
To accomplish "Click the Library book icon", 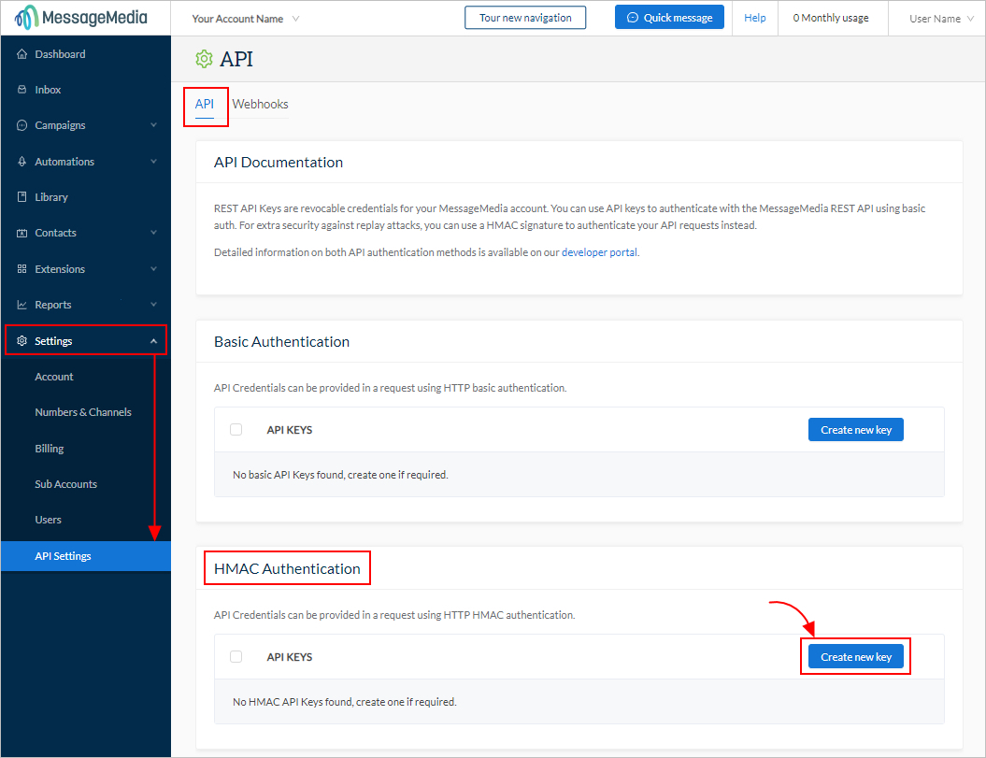I will [x=22, y=197].
